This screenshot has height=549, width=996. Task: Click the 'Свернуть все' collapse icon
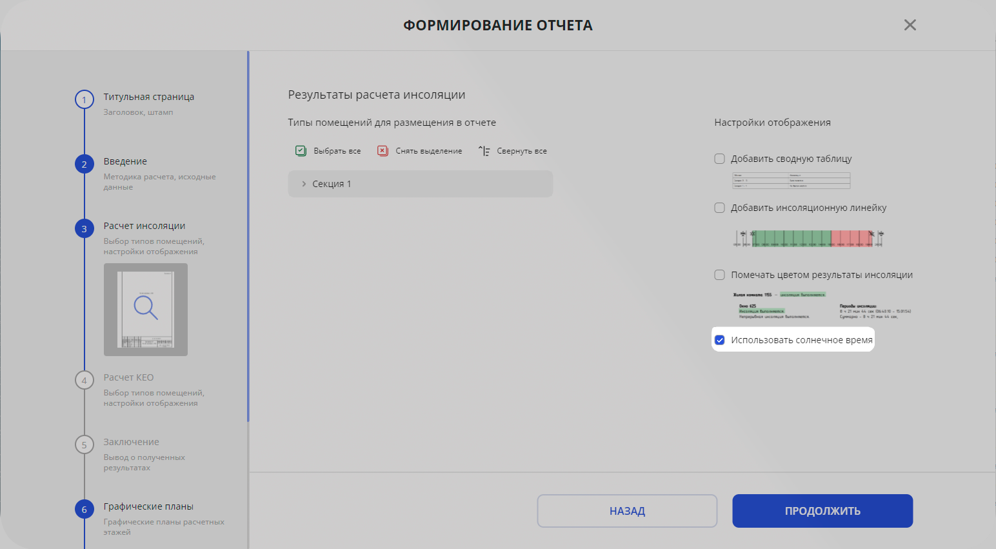pos(484,151)
